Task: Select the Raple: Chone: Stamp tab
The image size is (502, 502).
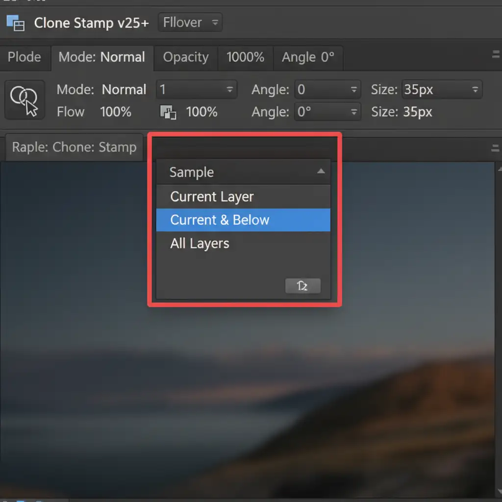Action: coord(74,148)
